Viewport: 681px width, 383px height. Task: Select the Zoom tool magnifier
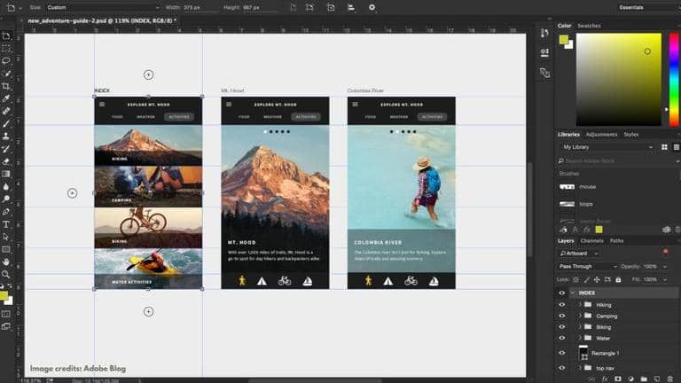tap(6, 274)
